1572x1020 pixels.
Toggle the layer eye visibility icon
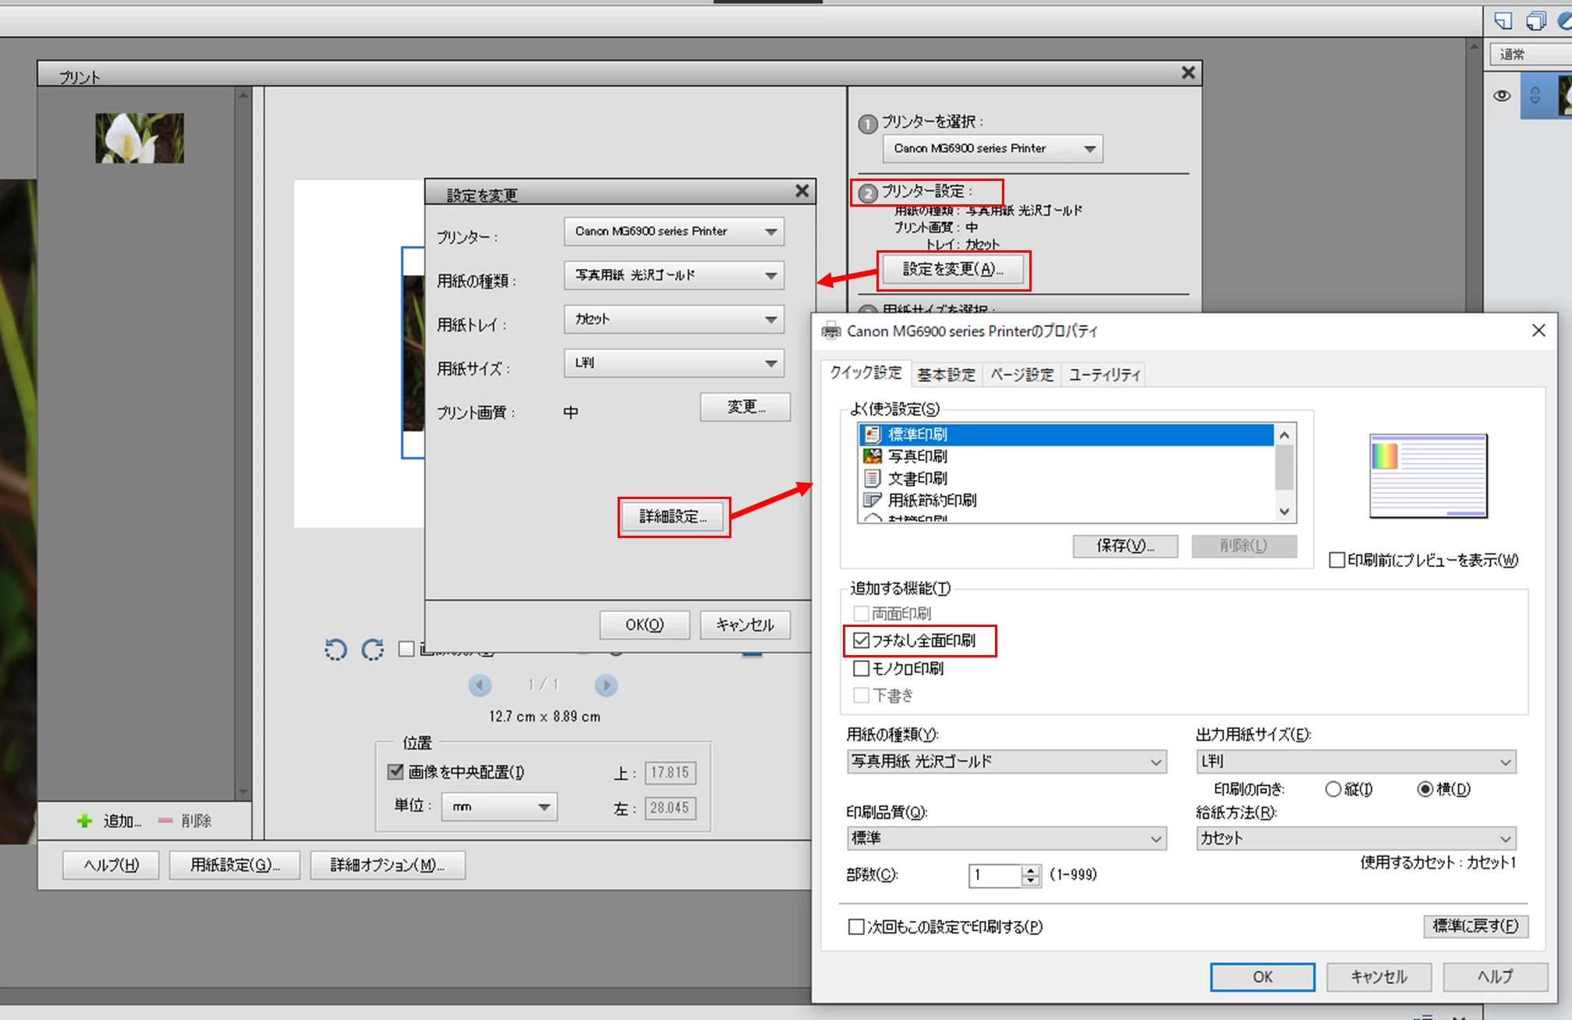pyautogui.click(x=1502, y=96)
